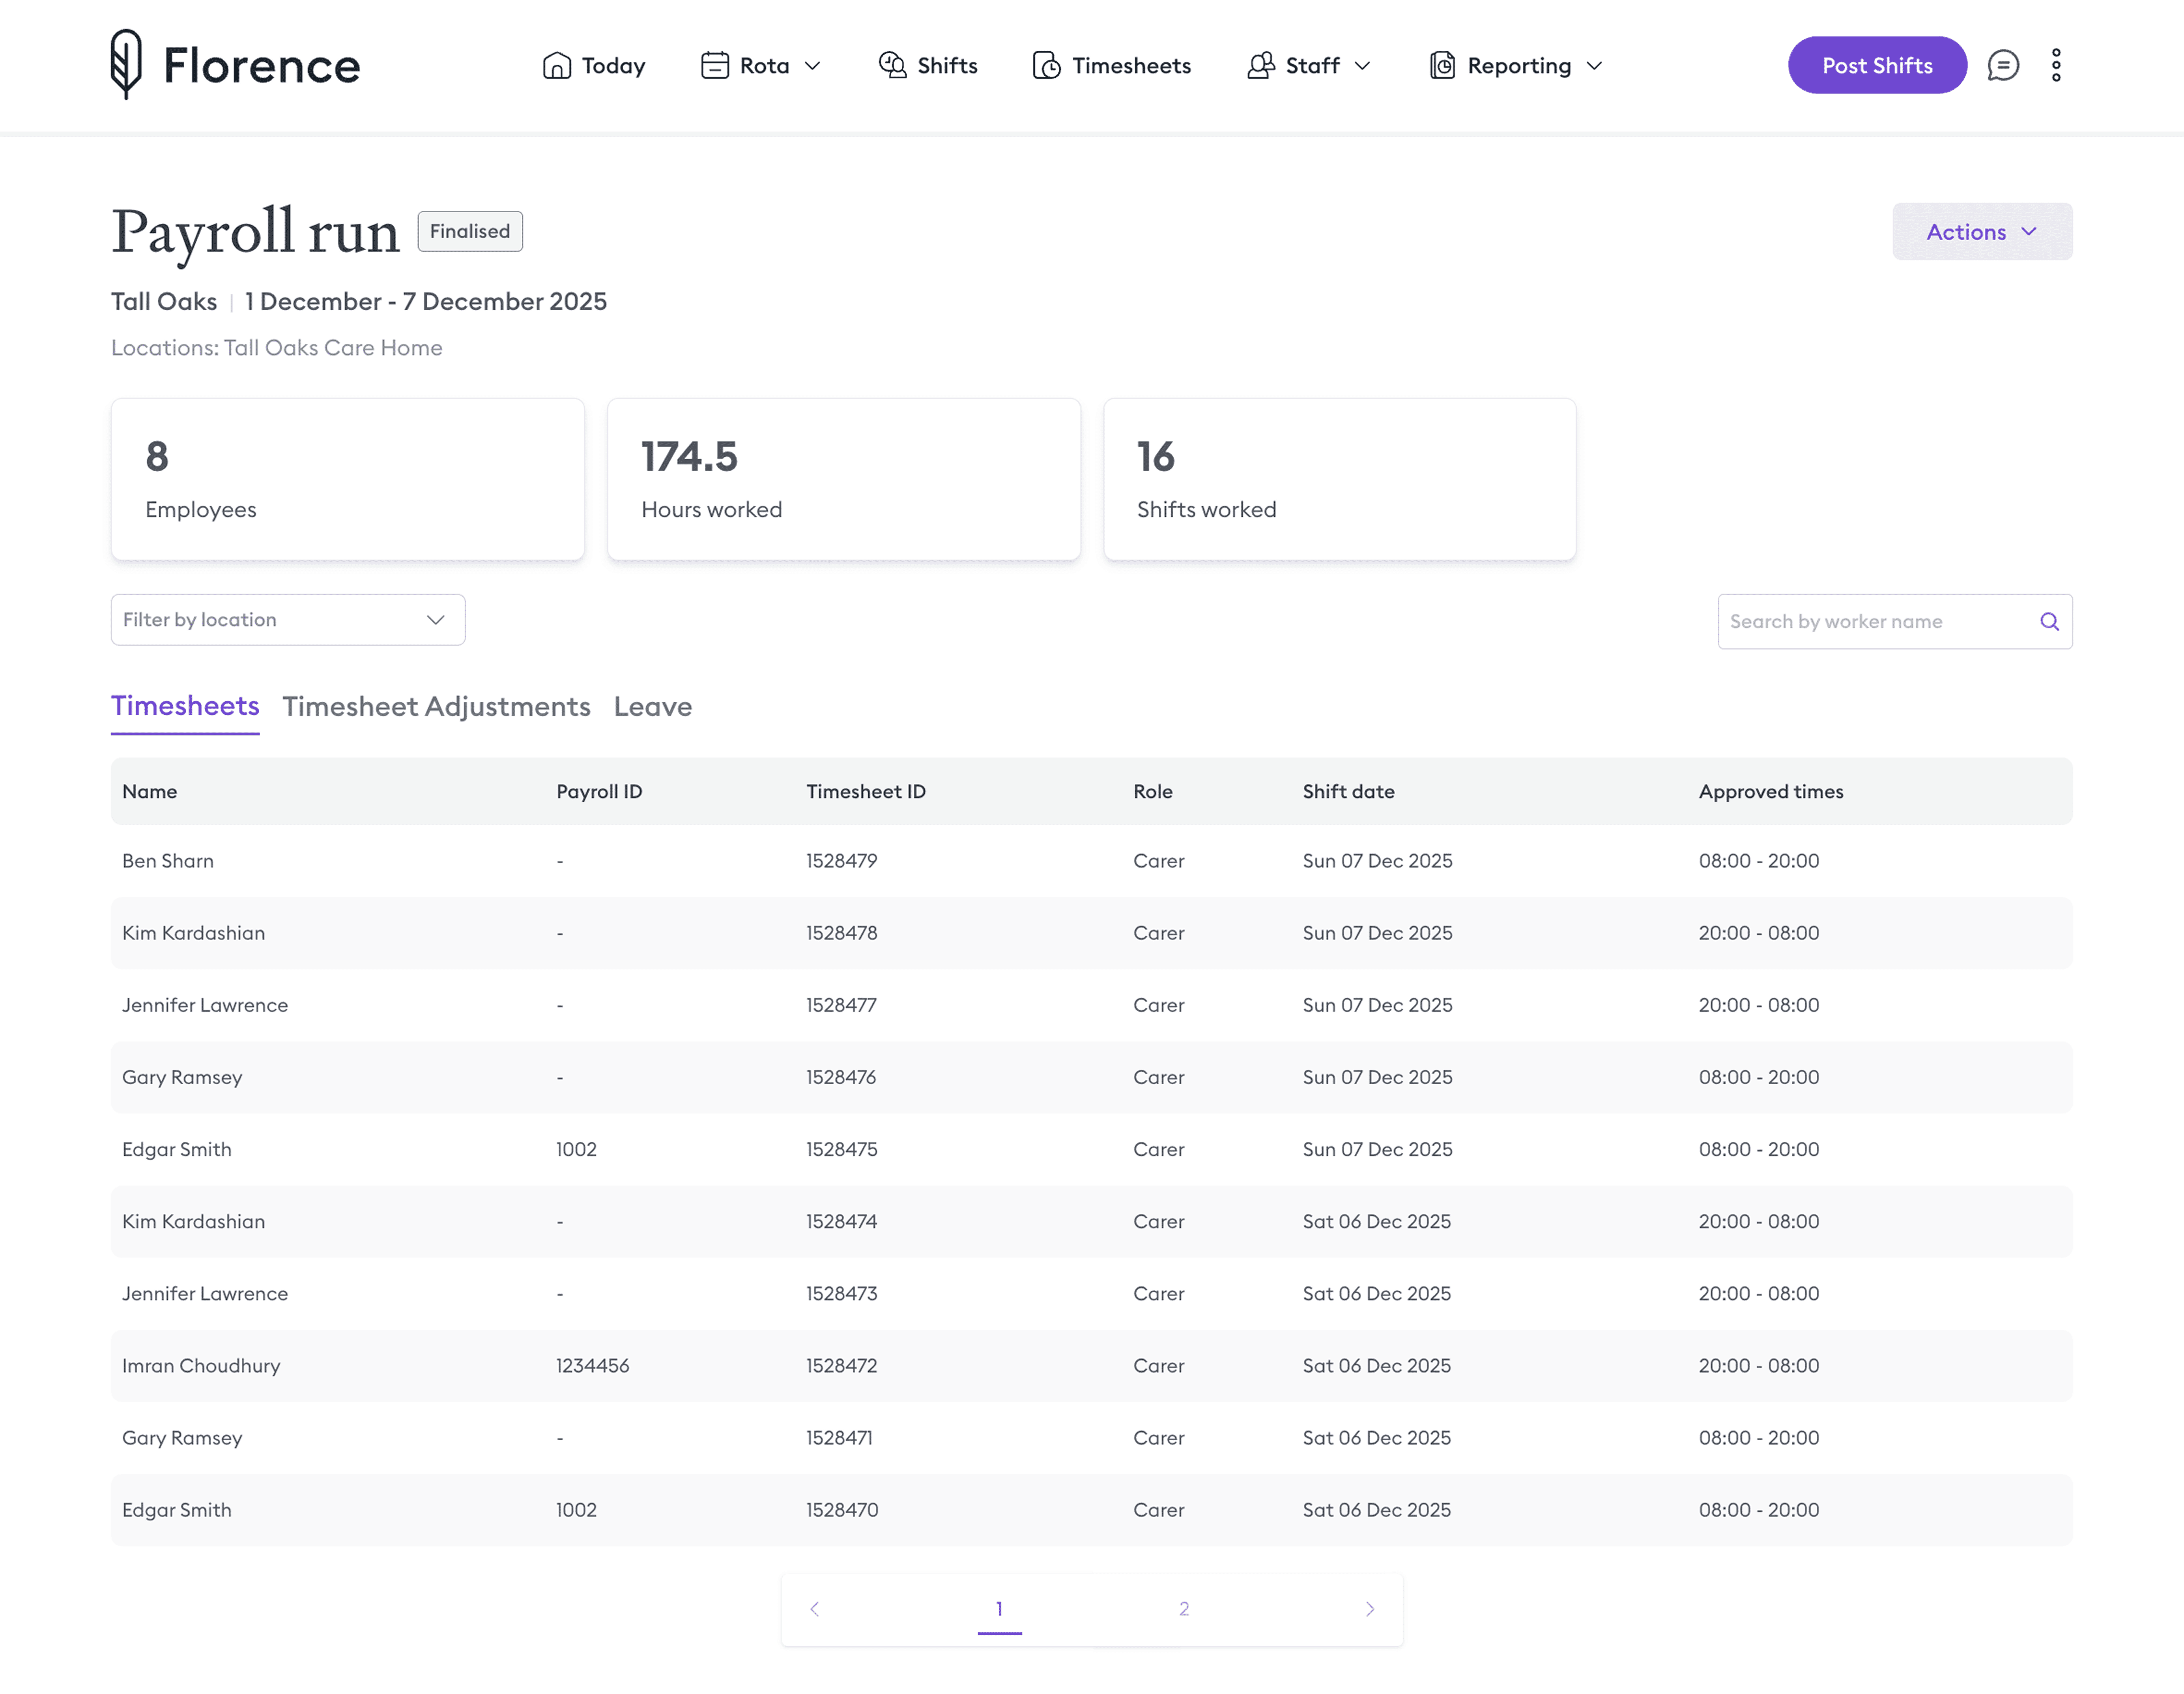The width and height of the screenshot is (2184, 1694).
Task: Click the Shifts speech-bubble clock icon
Action: [x=892, y=65]
